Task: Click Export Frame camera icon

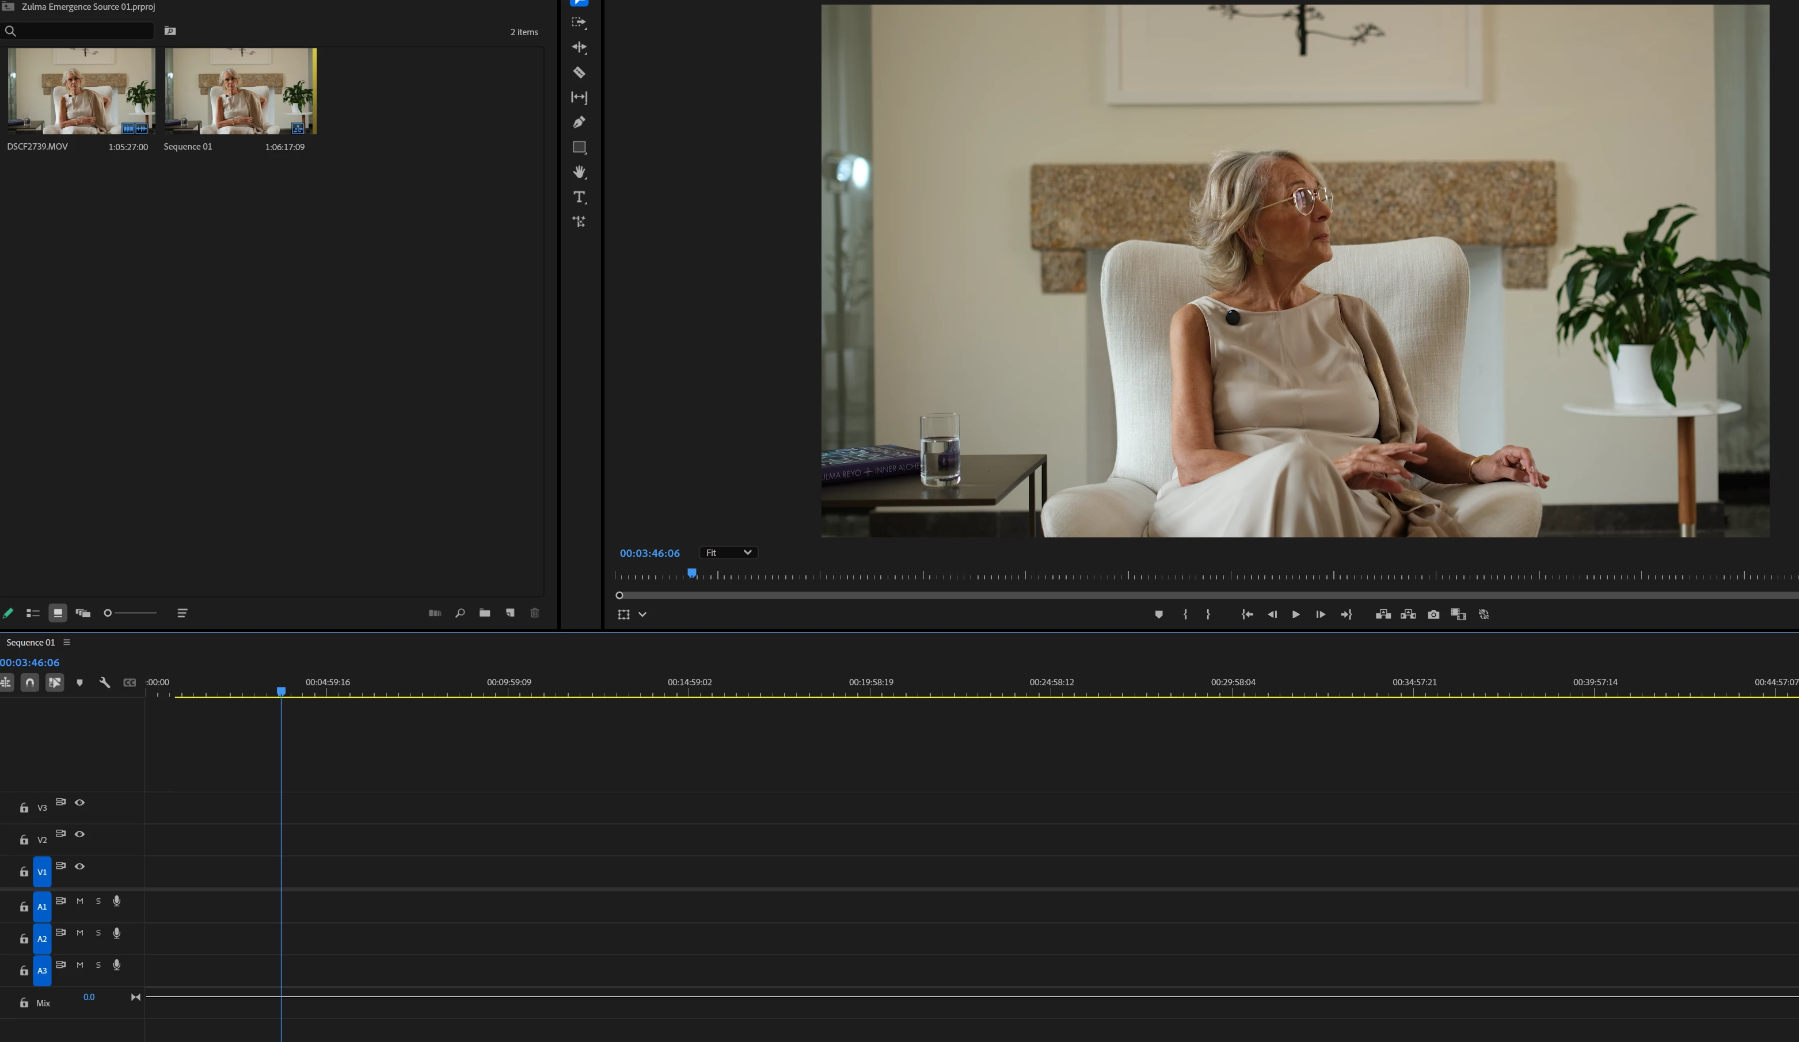Action: click(1433, 614)
